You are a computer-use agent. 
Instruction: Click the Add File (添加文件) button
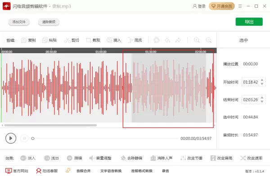click(x=19, y=22)
